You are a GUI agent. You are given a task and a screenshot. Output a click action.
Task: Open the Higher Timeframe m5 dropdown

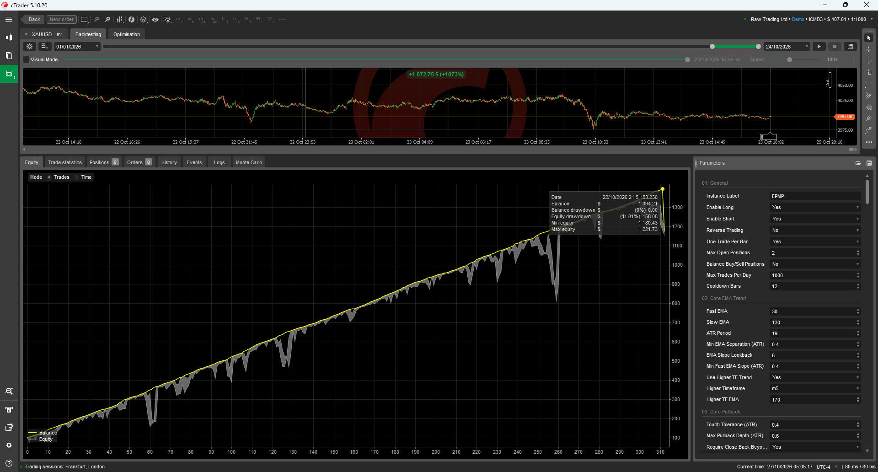click(815, 389)
